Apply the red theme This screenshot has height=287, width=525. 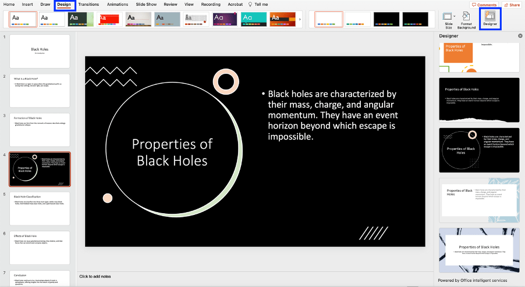109,19
